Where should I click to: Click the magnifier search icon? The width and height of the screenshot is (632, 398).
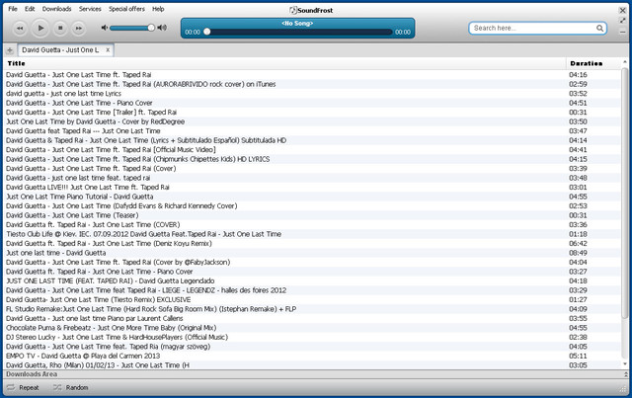point(599,28)
